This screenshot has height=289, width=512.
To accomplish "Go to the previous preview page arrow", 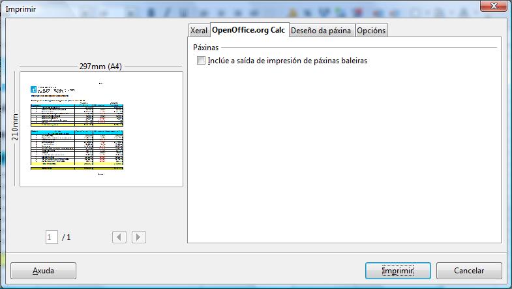I will click(x=119, y=237).
